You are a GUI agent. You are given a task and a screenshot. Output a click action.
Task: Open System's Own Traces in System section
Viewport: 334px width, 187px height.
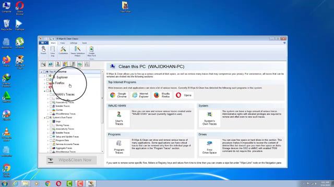tap(209, 118)
